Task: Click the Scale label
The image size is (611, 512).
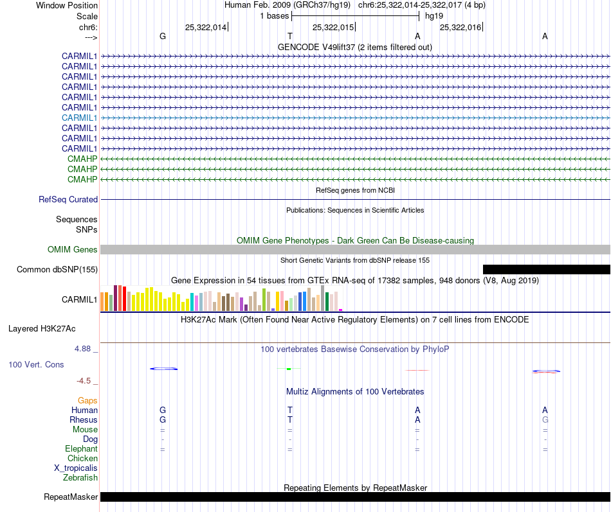Action: 87,16
